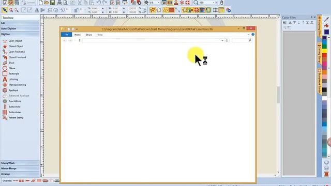Click the current color dark blue box

[326, 32]
